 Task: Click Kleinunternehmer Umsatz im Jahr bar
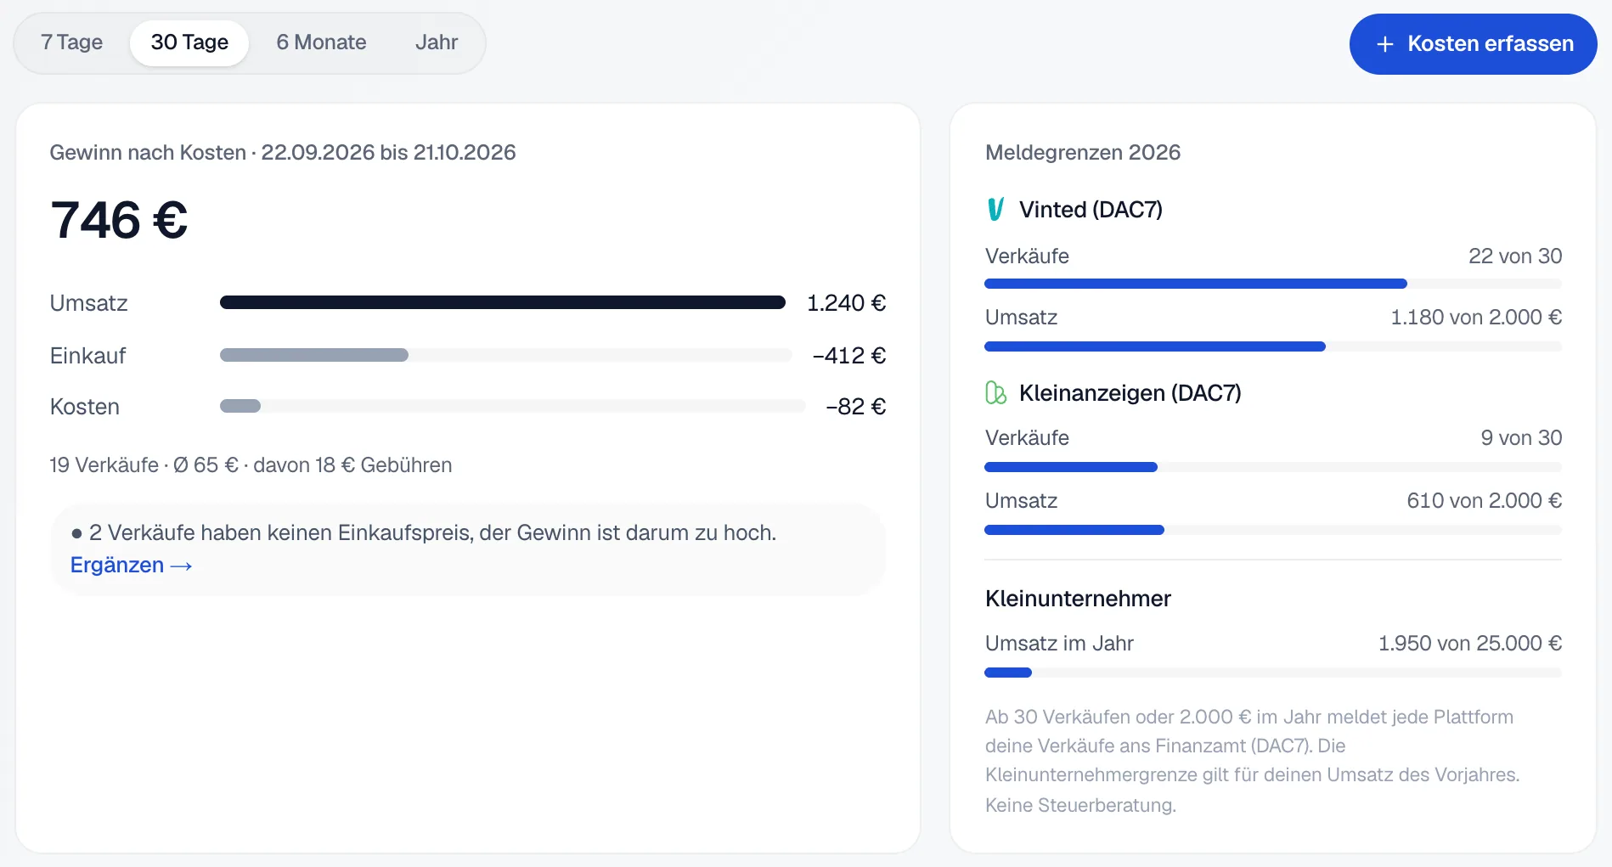(1273, 673)
